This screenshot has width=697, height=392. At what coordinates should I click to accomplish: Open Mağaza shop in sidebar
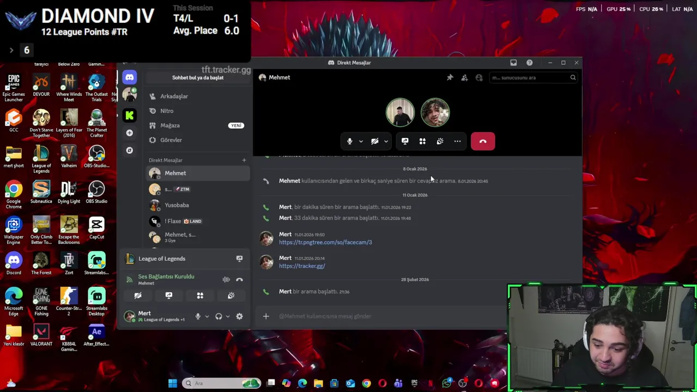point(198,126)
